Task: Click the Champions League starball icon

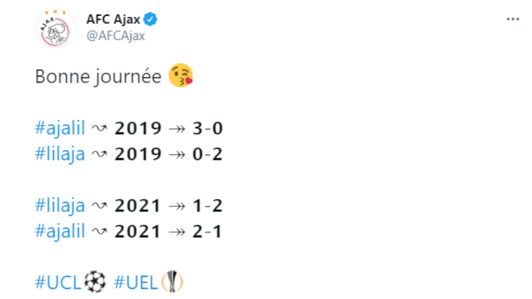Action: click(95, 282)
